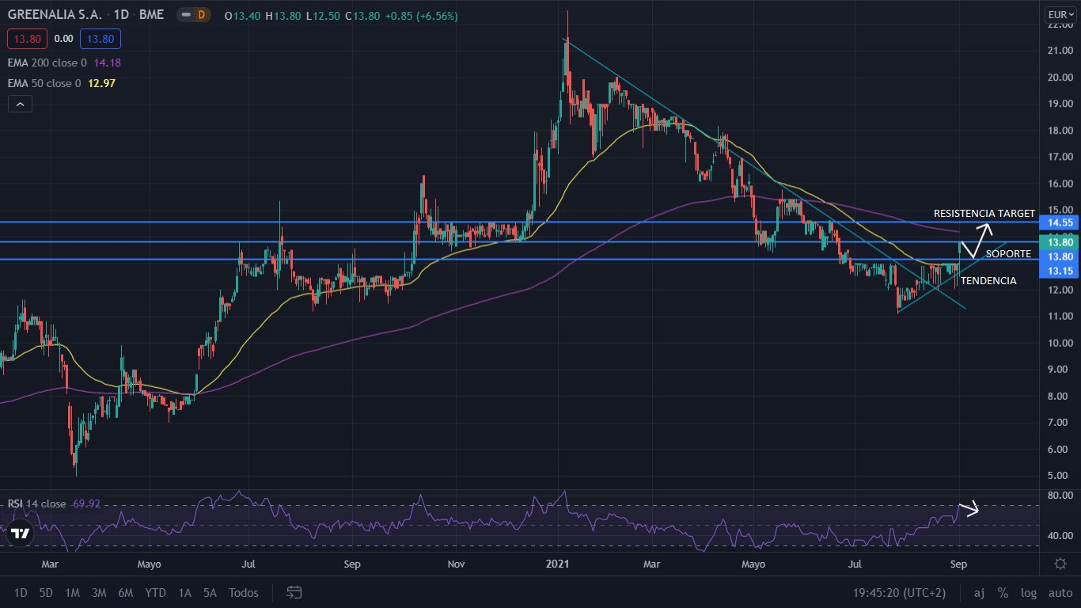Viewport: 1081px width, 608px height.
Task: Toggle the aj adjust data option
Action: pyautogui.click(x=979, y=592)
